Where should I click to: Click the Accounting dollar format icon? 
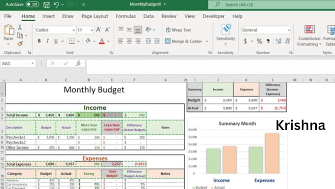click(245, 41)
